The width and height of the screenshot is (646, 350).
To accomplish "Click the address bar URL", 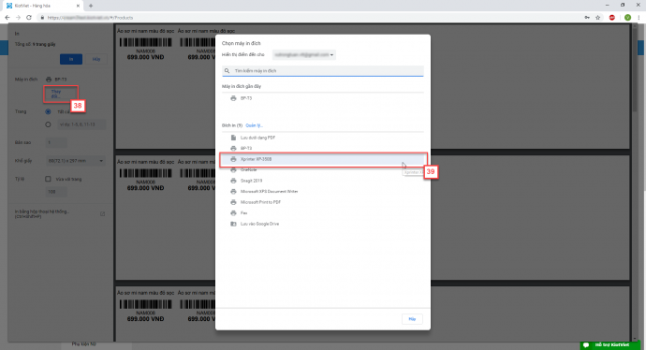I will click(90, 18).
